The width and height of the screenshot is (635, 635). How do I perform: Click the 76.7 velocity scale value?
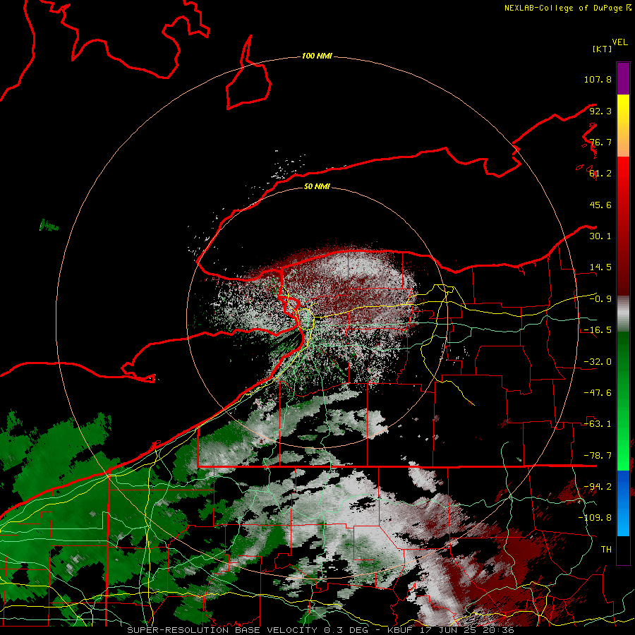coord(600,142)
